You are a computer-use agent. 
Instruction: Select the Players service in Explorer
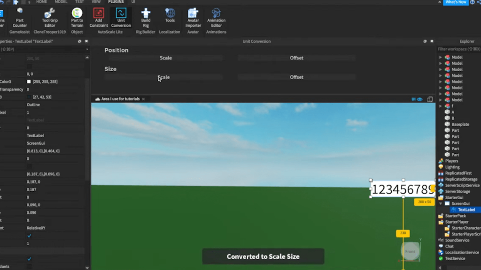[451, 161]
